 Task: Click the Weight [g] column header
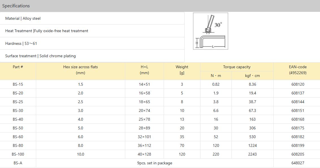(182, 70)
